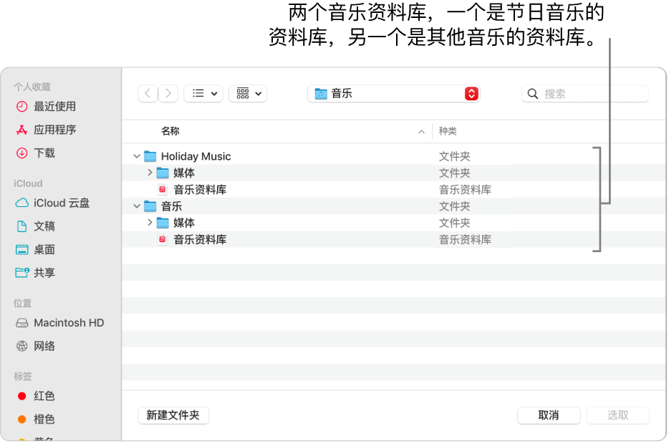Open the 音乐 path dropdown menu
The height and width of the screenshot is (442, 669).
(x=393, y=93)
